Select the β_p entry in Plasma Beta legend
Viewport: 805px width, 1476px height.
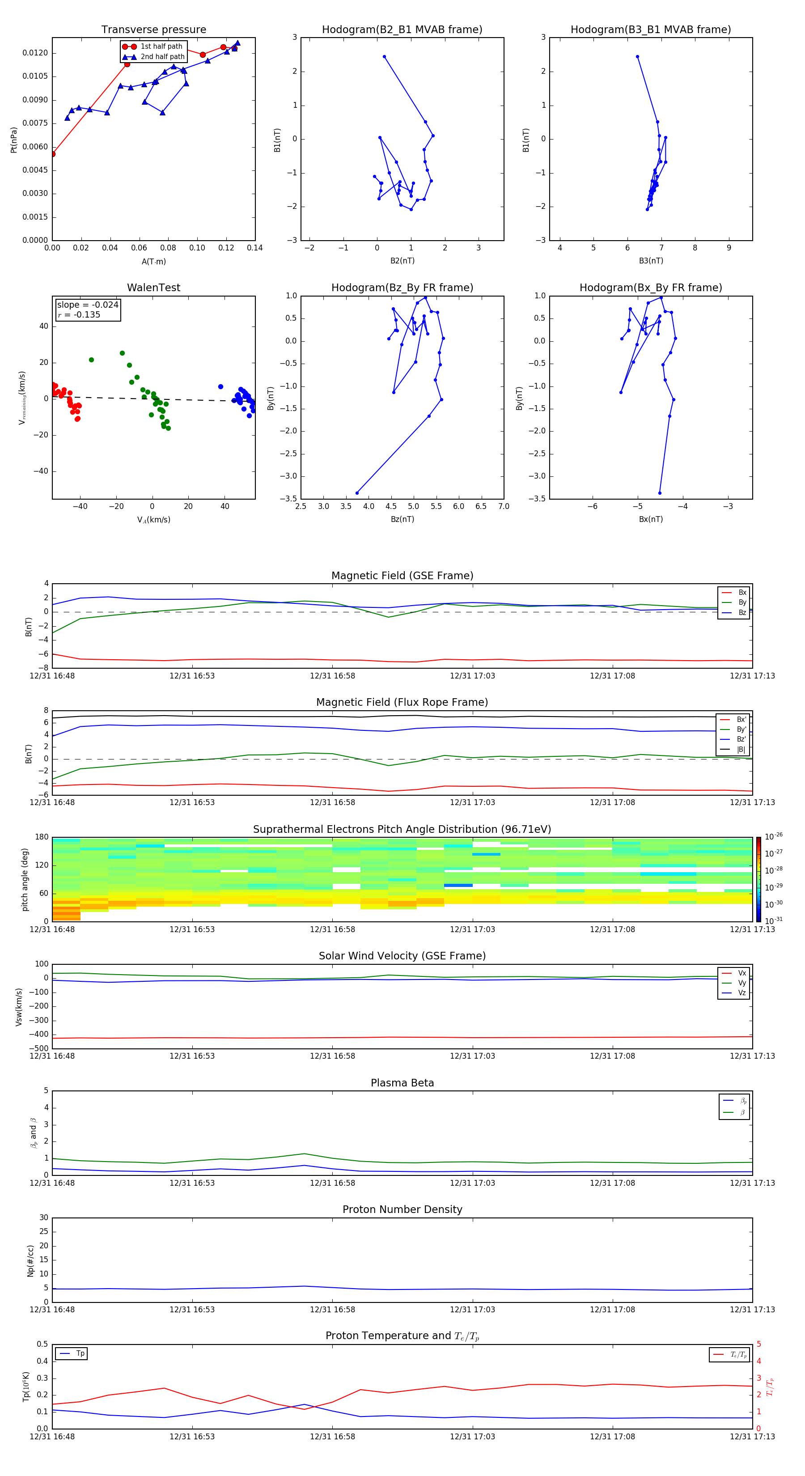coord(734,1101)
